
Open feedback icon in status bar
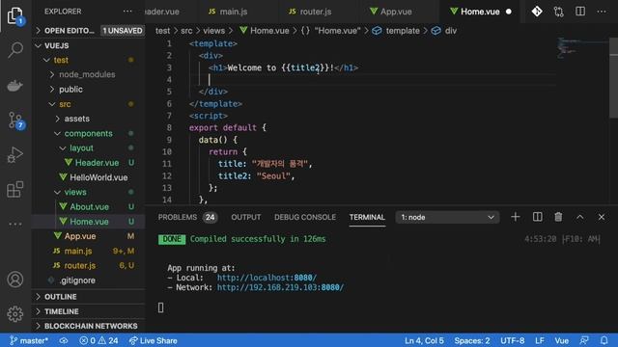(x=584, y=340)
